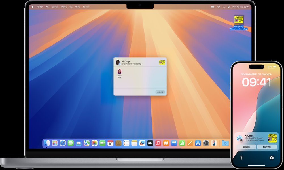This screenshot has width=284, height=170.
Task: Open the Pomoc menu
Action: pyautogui.click(x=86, y=7)
